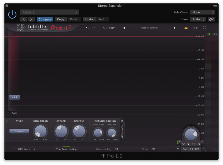The height and width of the screenshot is (165, 223).
Task: Toggle the 1:1 button
Action: click(x=194, y=144)
